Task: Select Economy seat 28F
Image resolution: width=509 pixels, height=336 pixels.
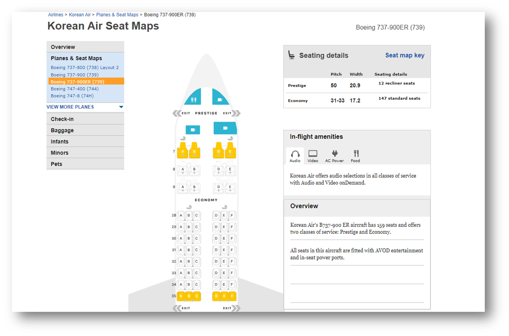Action: pos(232,216)
